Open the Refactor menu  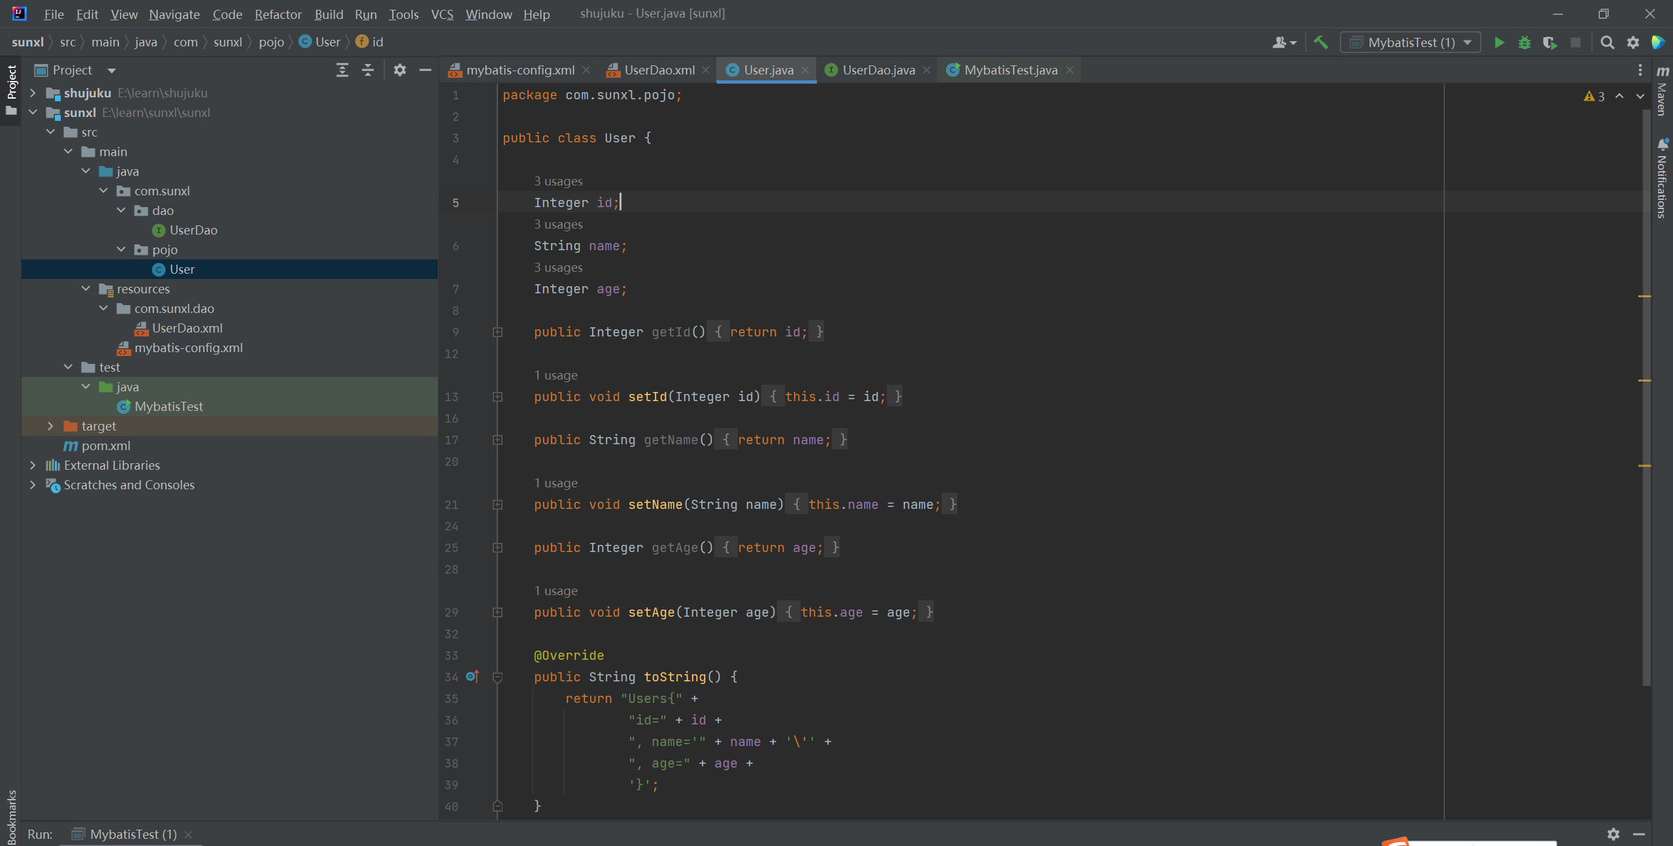278,14
